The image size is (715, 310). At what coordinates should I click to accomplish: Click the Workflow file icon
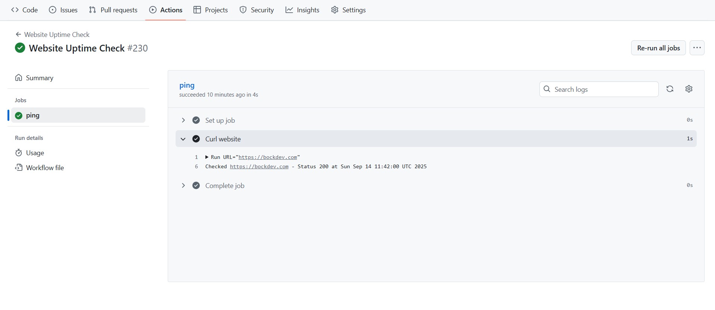pos(19,167)
